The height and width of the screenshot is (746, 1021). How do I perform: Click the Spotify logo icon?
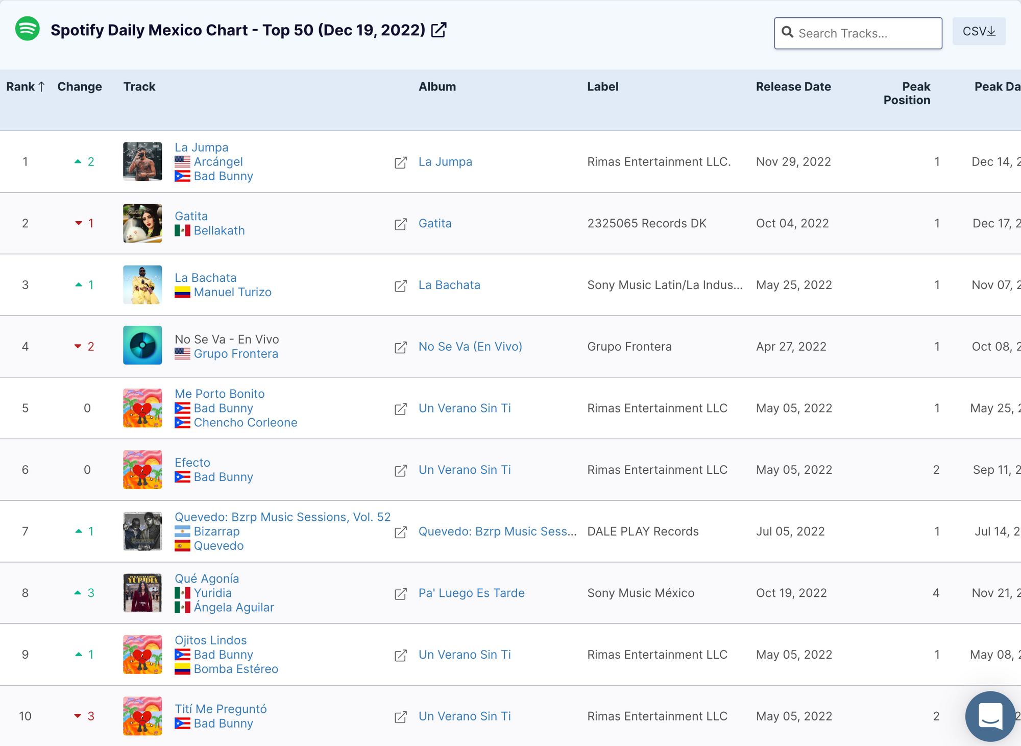28,29
